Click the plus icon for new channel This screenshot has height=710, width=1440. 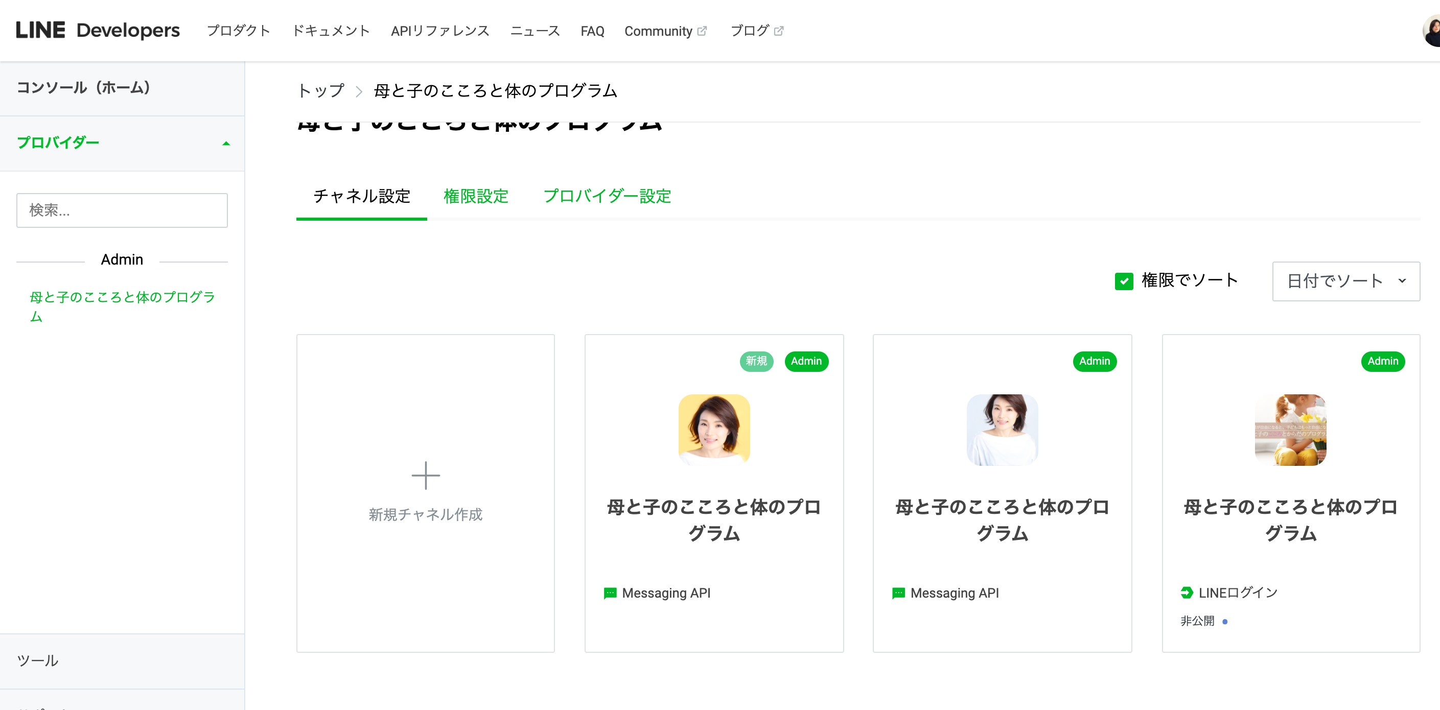[x=425, y=476]
